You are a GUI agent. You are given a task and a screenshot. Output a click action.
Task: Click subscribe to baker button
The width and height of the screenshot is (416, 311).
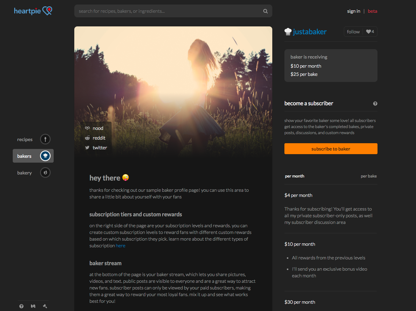(x=331, y=149)
